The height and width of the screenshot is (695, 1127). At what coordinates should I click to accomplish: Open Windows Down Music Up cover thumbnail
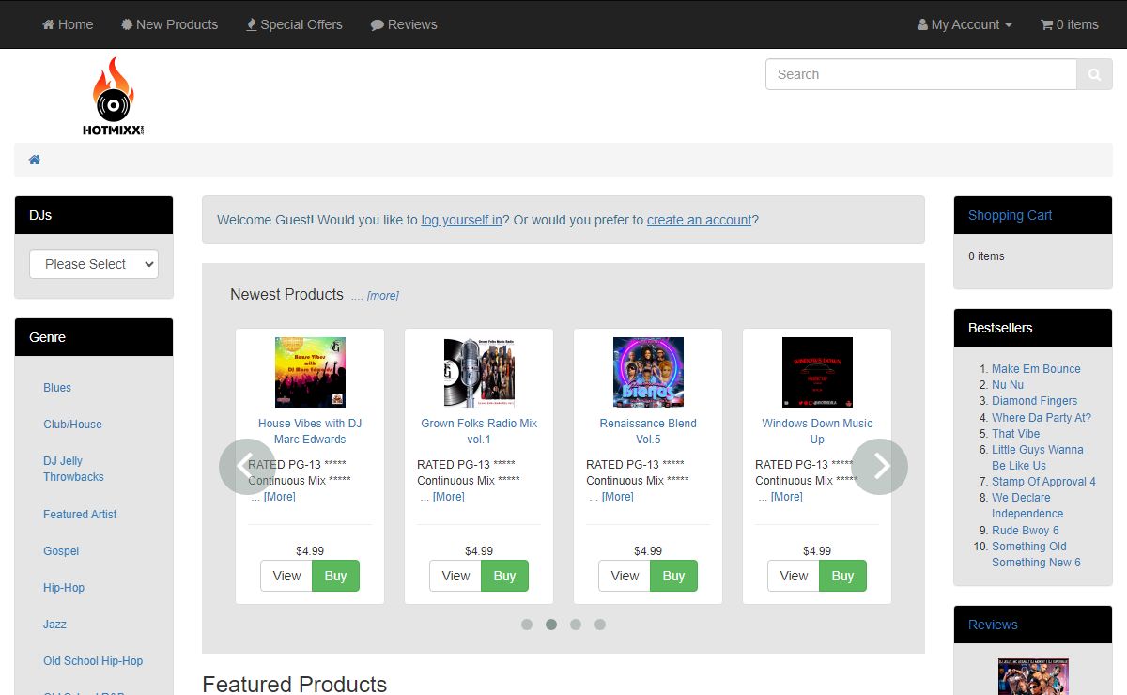coord(817,372)
